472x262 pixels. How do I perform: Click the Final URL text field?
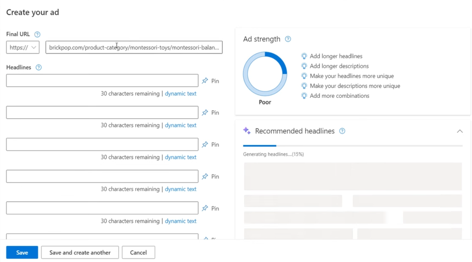(134, 48)
